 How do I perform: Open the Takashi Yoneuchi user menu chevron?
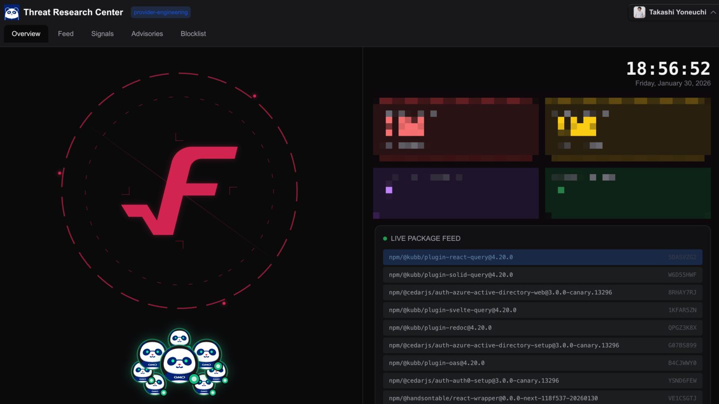pyautogui.click(x=713, y=12)
